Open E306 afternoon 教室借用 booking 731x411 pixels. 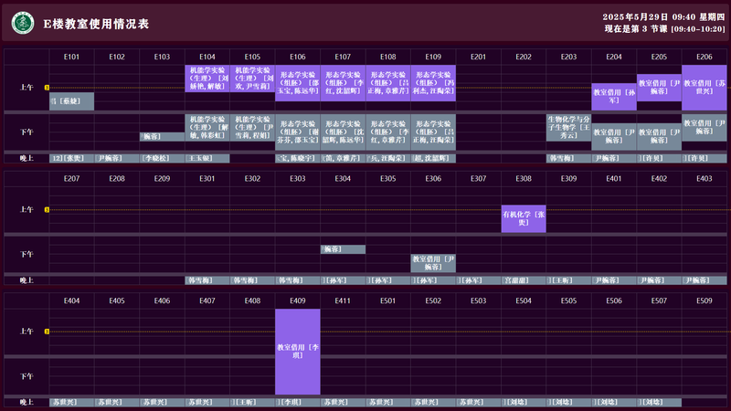[433, 263]
